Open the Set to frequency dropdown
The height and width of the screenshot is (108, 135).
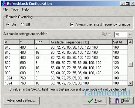[x=130, y=35]
